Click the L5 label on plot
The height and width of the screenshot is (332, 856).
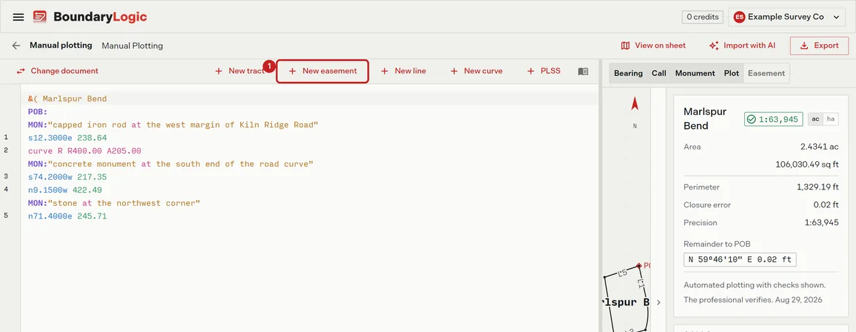pyautogui.click(x=622, y=273)
